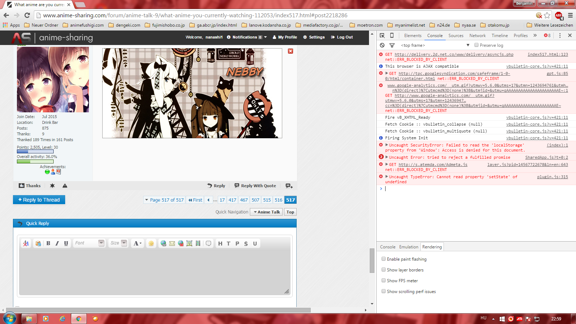Open the Anime Talk quick navigation dropdown
Image resolution: width=576 pixels, height=324 pixels.
click(x=267, y=212)
